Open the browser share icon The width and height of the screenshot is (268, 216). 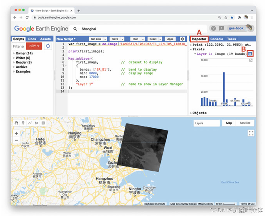point(226,17)
